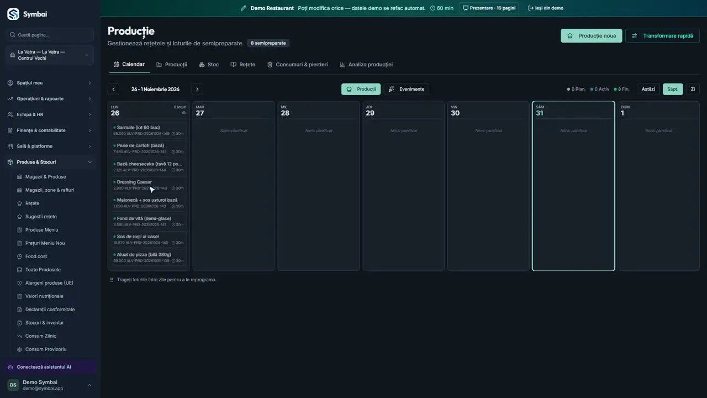
Task: Click the pencil icon beside Demo Restaurant
Action: [x=244, y=8]
